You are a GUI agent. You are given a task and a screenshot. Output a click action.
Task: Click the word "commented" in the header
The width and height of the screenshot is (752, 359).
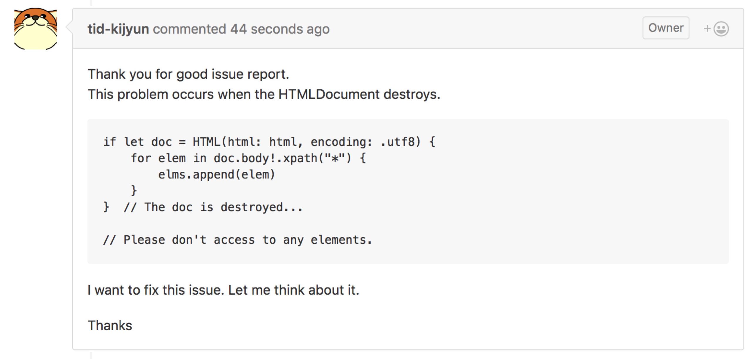[x=189, y=29]
